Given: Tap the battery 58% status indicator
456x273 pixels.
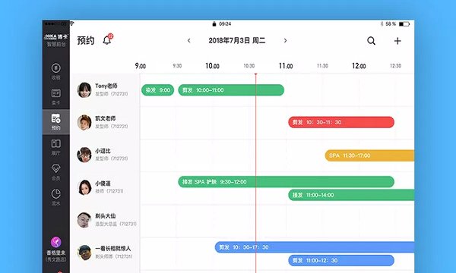Looking at the screenshot, I should (x=397, y=24).
